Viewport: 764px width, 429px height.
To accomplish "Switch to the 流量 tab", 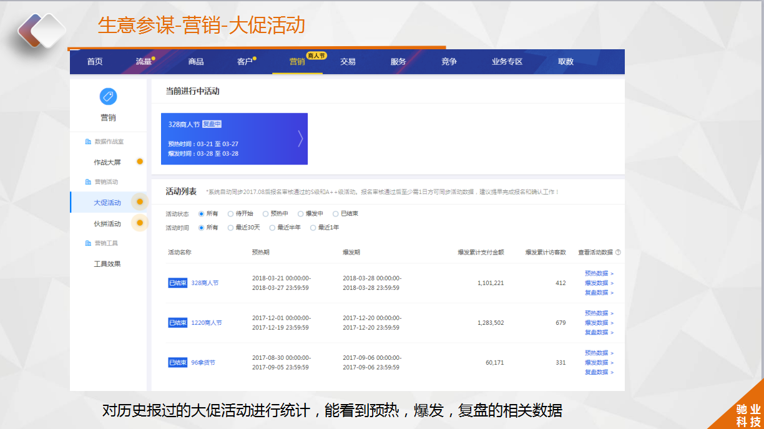I will point(144,62).
